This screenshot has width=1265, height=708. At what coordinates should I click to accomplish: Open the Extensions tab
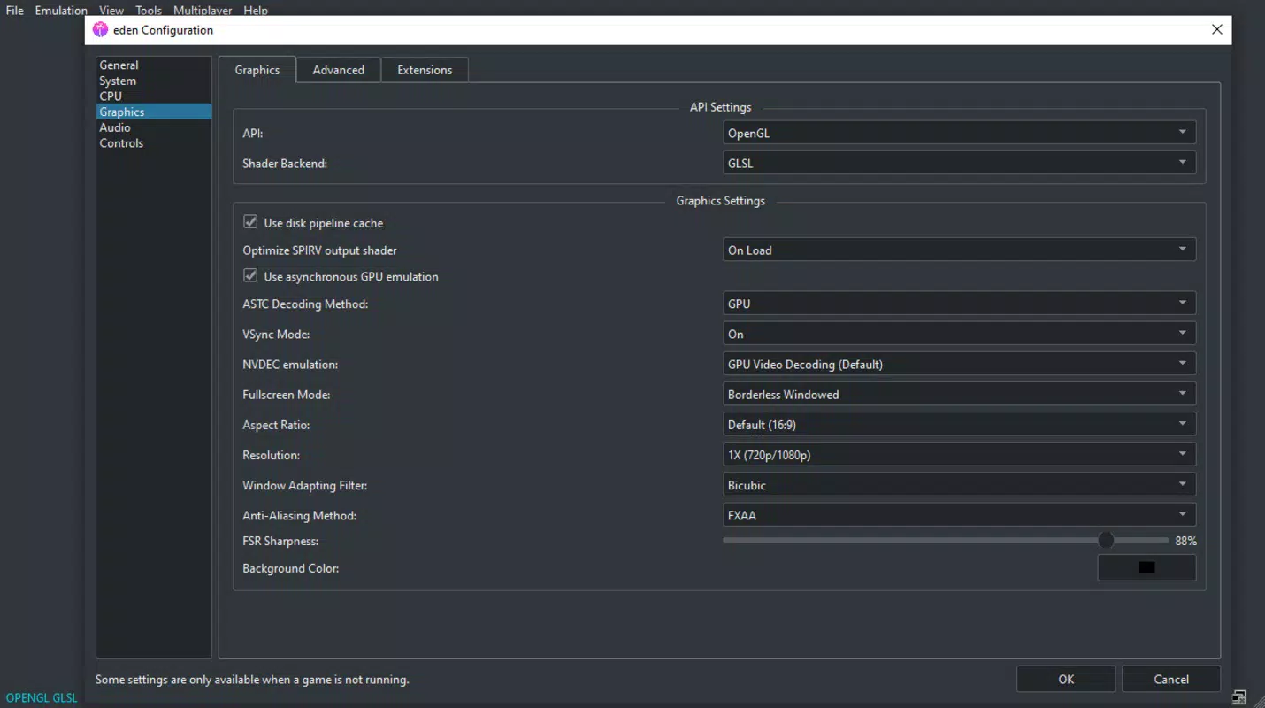[x=425, y=70]
